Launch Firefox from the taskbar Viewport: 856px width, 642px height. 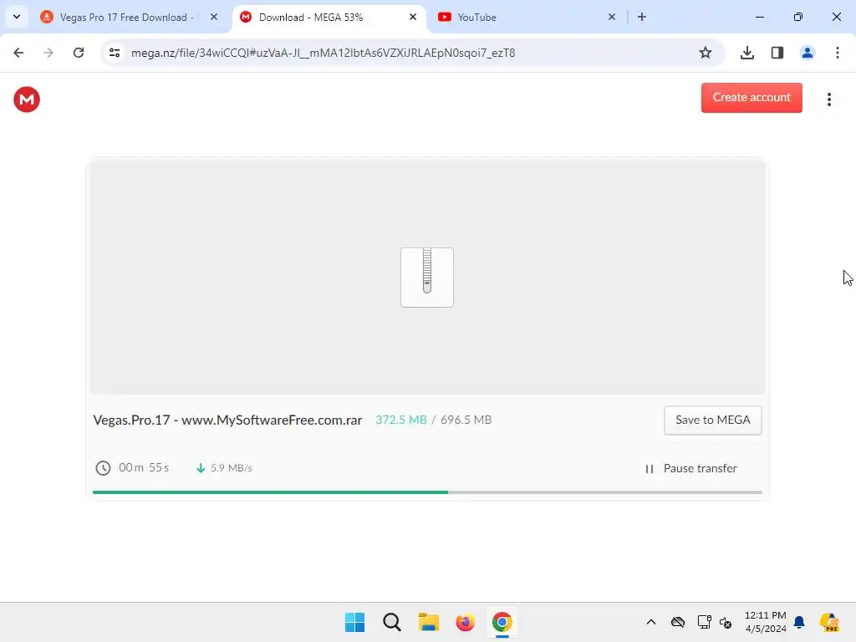pos(465,622)
